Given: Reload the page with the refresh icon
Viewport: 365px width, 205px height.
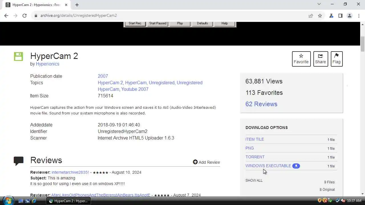Looking at the screenshot, I should [x=25, y=16].
